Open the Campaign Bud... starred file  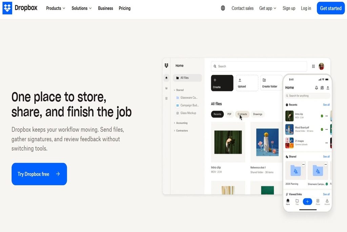(x=187, y=105)
